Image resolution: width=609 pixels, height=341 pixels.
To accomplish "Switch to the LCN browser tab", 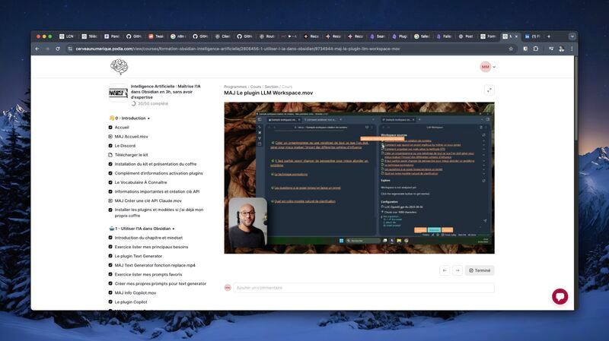I will tap(67, 36).
